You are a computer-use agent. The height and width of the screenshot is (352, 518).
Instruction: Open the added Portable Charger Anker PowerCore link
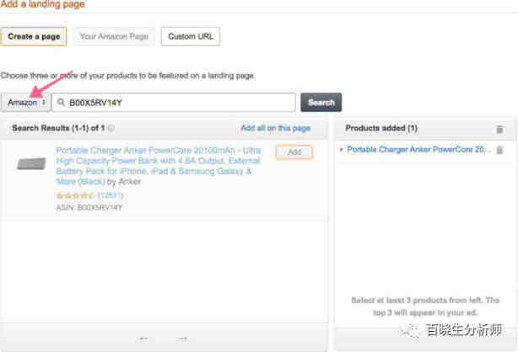tap(418, 150)
